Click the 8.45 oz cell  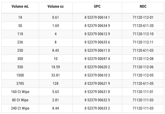[55, 50]
